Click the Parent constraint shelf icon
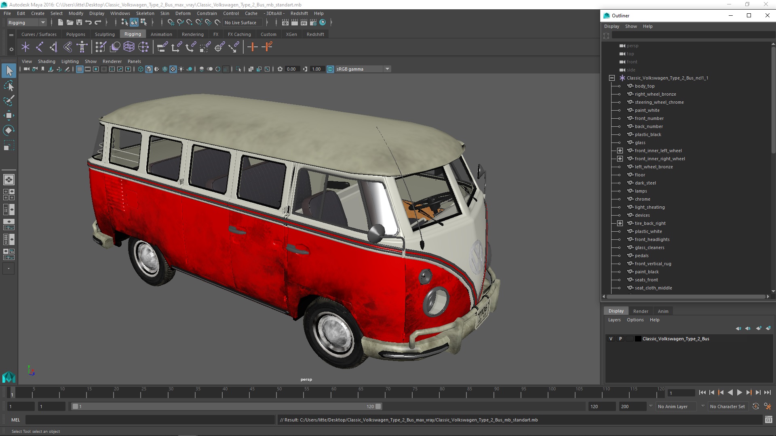776x436 pixels. [162, 47]
